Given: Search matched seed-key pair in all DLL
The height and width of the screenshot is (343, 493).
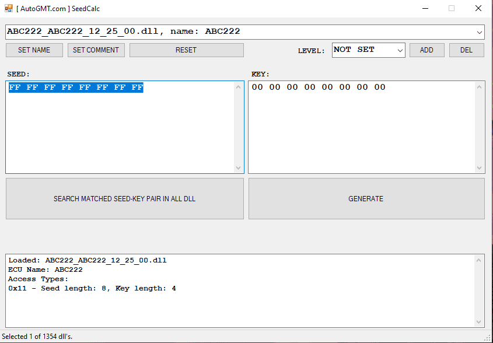Looking at the screenshot, I should pyautogui.click(x=124, y=199).
